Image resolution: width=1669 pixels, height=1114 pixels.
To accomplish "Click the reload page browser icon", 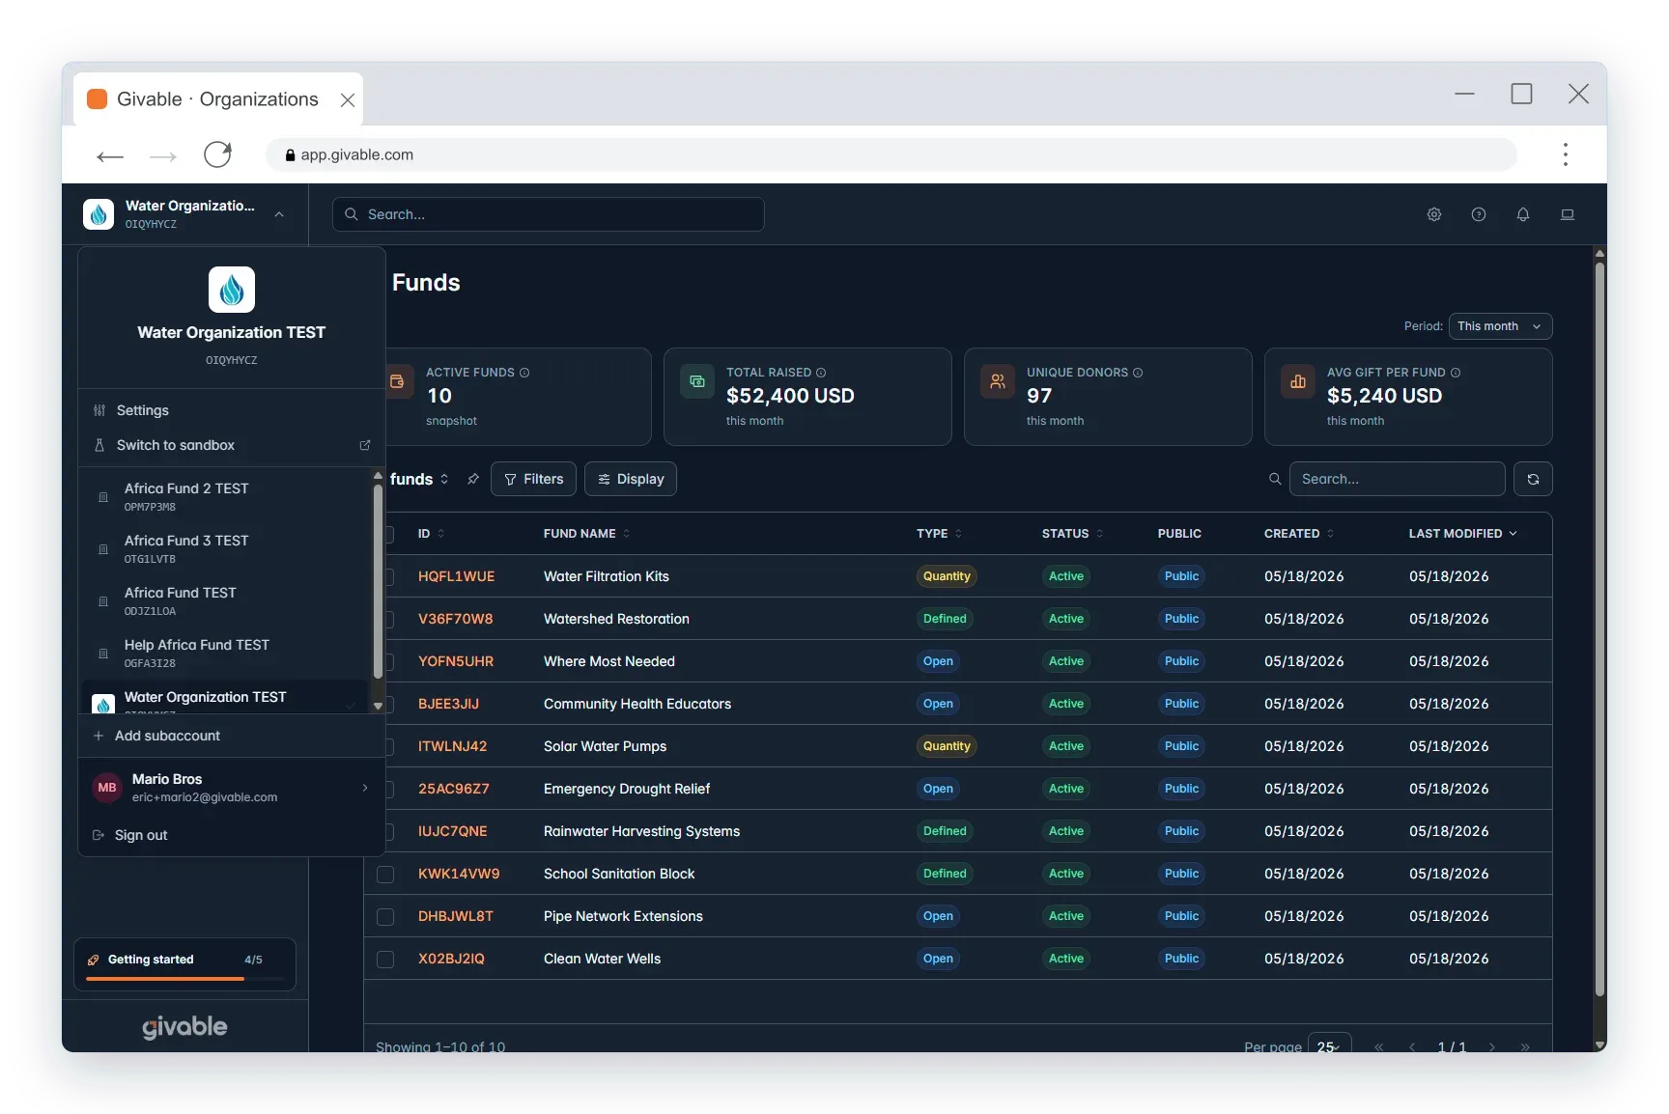I will click(x=218, y=154).
